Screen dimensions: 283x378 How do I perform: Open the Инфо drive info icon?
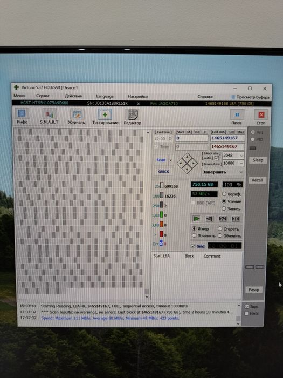pos(22,114)
